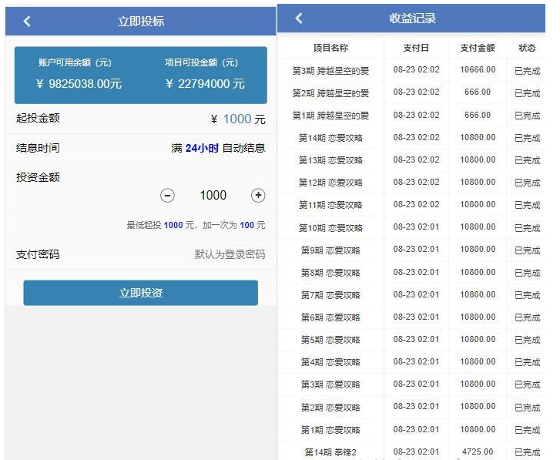Click 已完成 status of 第2期 跨越星空的爱

point(527,93)
